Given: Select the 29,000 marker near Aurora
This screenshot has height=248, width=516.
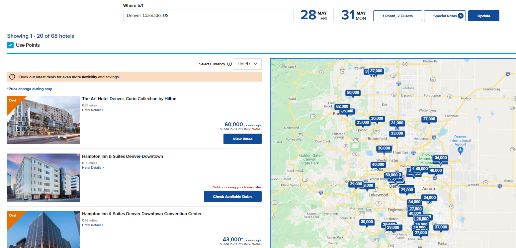Looking at the screenshot, I should 407,190.
